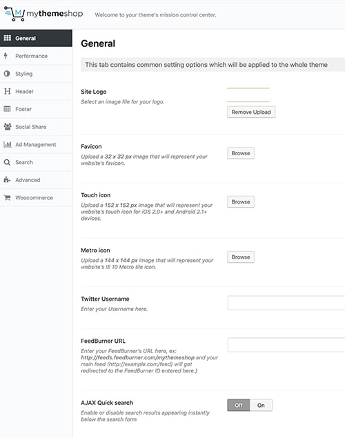Browse for a Metro icon image

point(241,257)
